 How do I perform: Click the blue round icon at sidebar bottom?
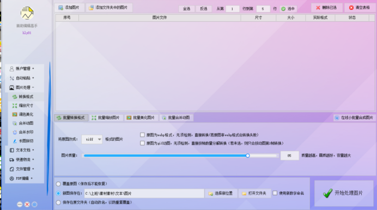34,205
